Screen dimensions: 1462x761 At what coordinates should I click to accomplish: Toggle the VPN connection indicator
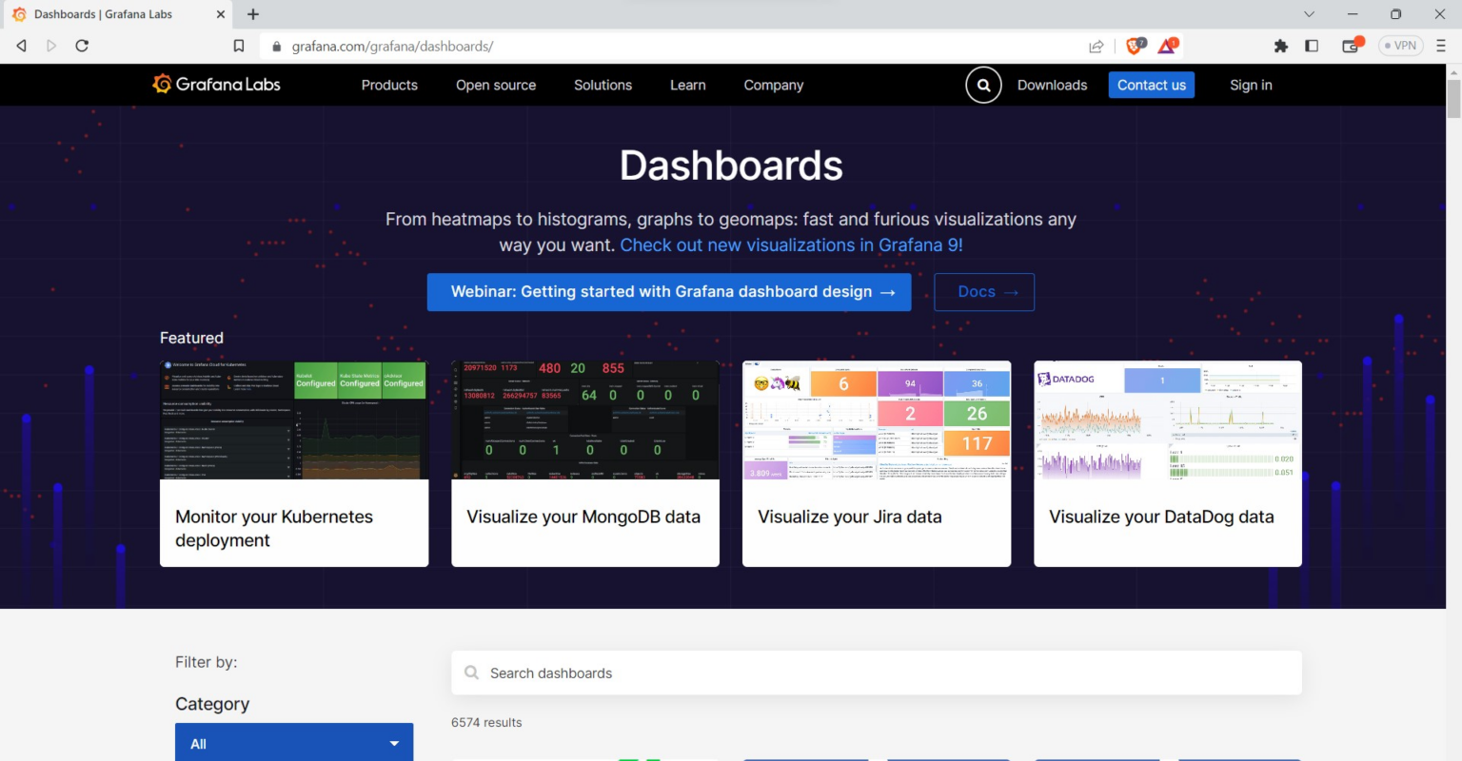point(1399,45)
